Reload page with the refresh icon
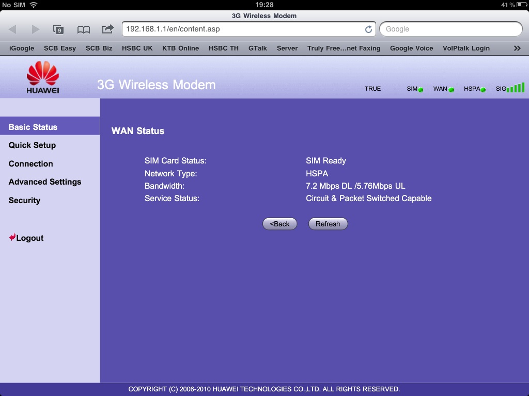 point(368,29)
